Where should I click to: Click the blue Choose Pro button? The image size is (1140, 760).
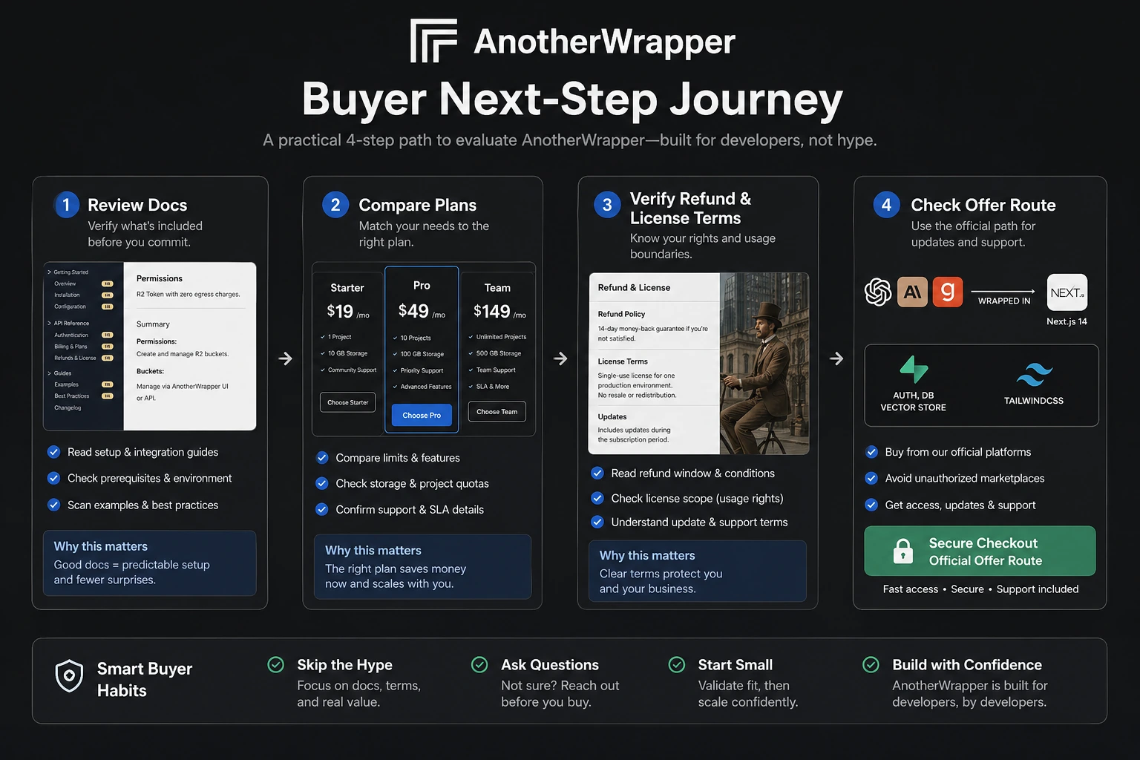(422, 415)
